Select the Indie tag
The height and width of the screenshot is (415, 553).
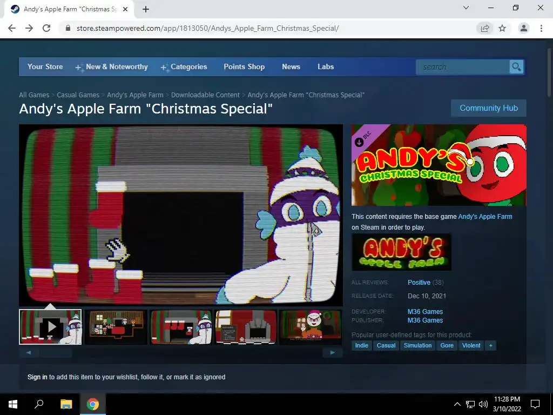pyautogui.click(x=361, y=345)
